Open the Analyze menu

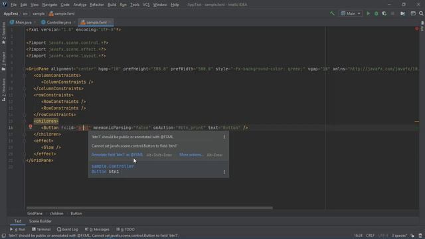click(x=80, y=5)
